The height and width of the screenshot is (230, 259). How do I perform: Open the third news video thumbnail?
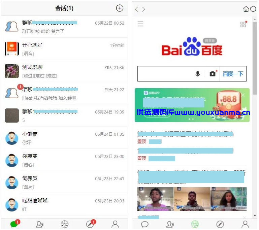228,199
